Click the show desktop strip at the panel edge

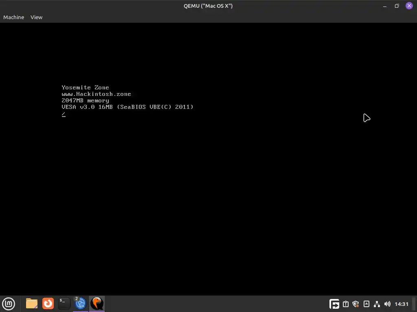tap(414, 304)
